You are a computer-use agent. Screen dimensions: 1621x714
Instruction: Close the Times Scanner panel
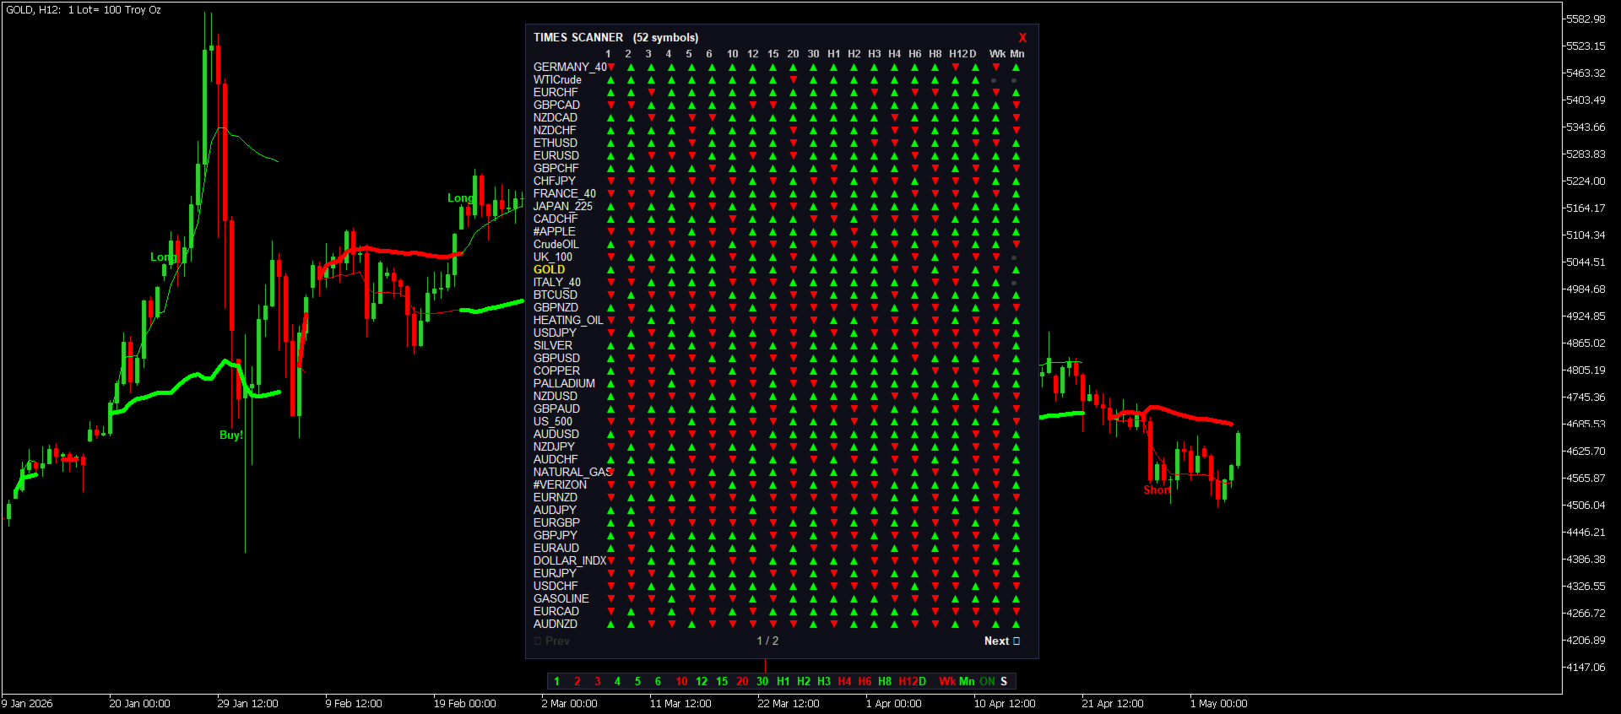pyautogui.click(x=1022, y=38)
